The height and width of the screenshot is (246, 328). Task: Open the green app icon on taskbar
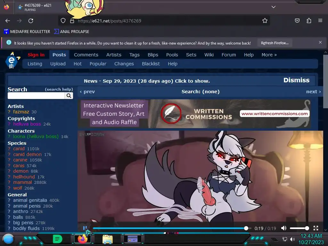[57, 239]
